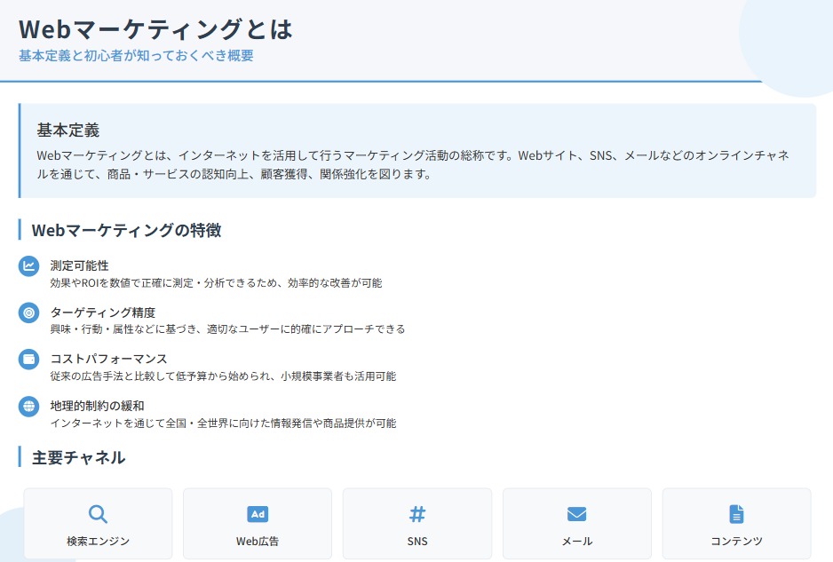Viewport: 833px width, 562px height.
Task: Click the document icon for コンテンツ
Action: (736, 514)
